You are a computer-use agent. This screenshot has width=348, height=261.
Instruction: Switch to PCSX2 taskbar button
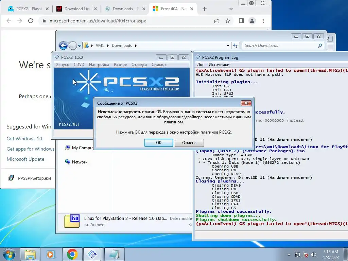point(92,254)
